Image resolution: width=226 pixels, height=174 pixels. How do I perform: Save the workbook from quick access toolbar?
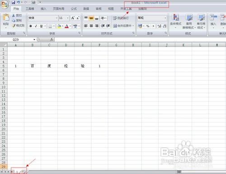click(x=14, y=2)
